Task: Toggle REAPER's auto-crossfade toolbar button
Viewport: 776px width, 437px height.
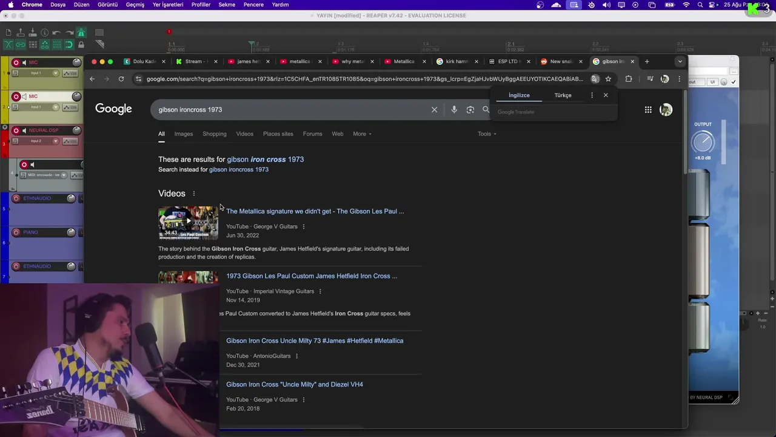Action: pos(8,44)
